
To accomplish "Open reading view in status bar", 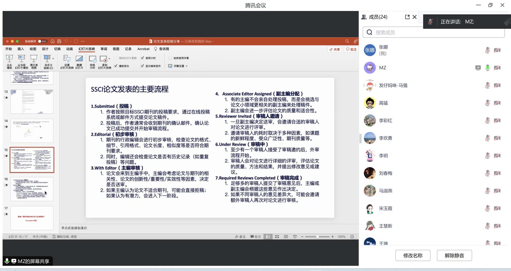I will tap(286, 237).
